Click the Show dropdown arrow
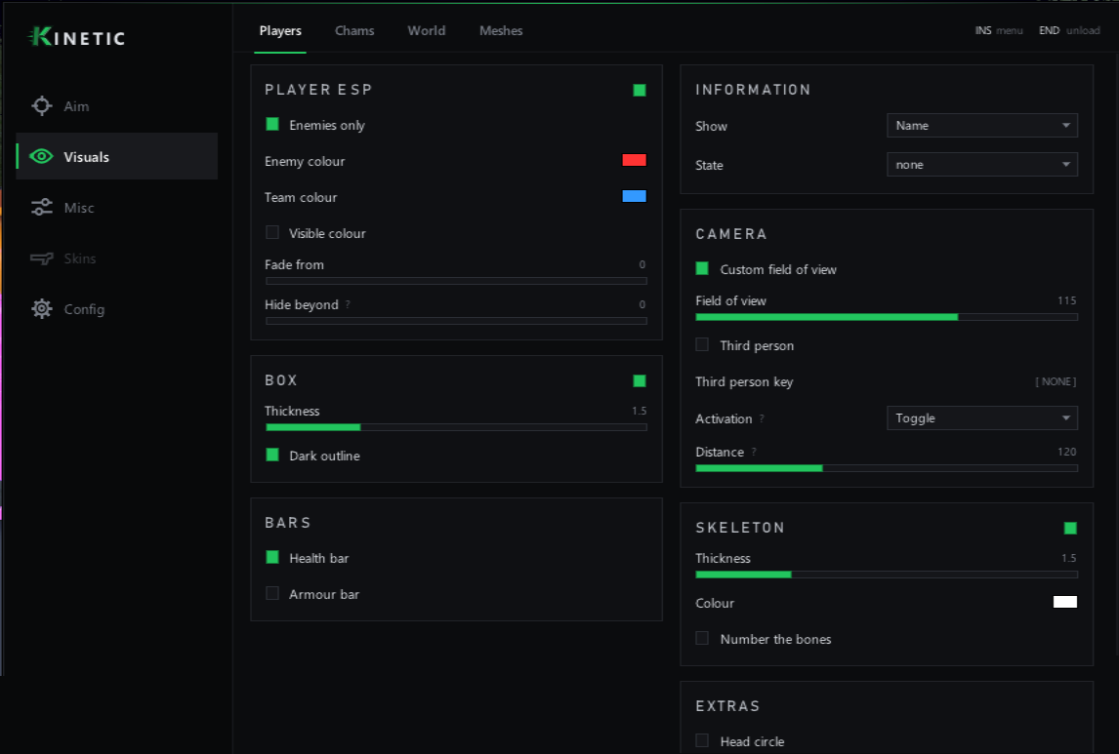The image size is (1119, 754). tap(1065, 126)
